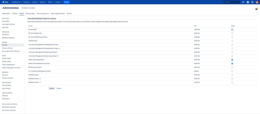Viewport: 260px width, 114px height.
Task: Open Sub-tasks in the sidebar
Action: (5, 27)
